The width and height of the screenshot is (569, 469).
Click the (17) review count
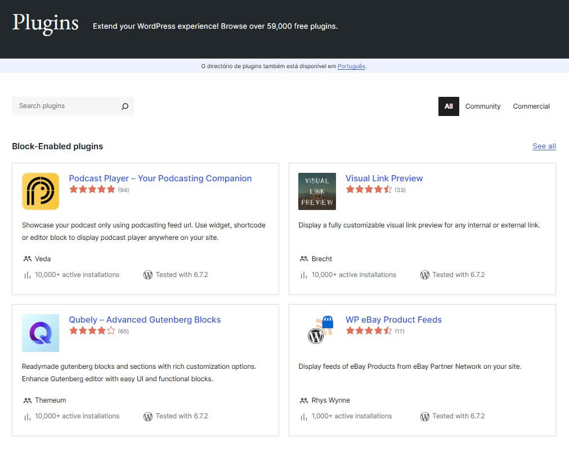click(400, 331)
